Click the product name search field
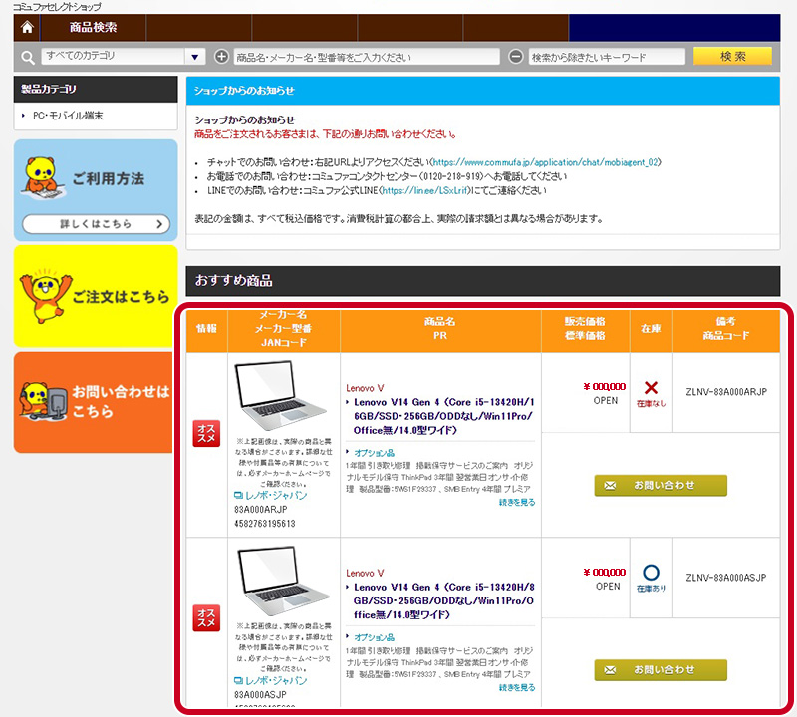The image size is (797, 717). point(367,57)
